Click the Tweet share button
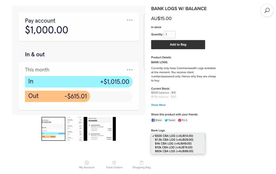Screen dimensions: 276x174 (170, 120)
